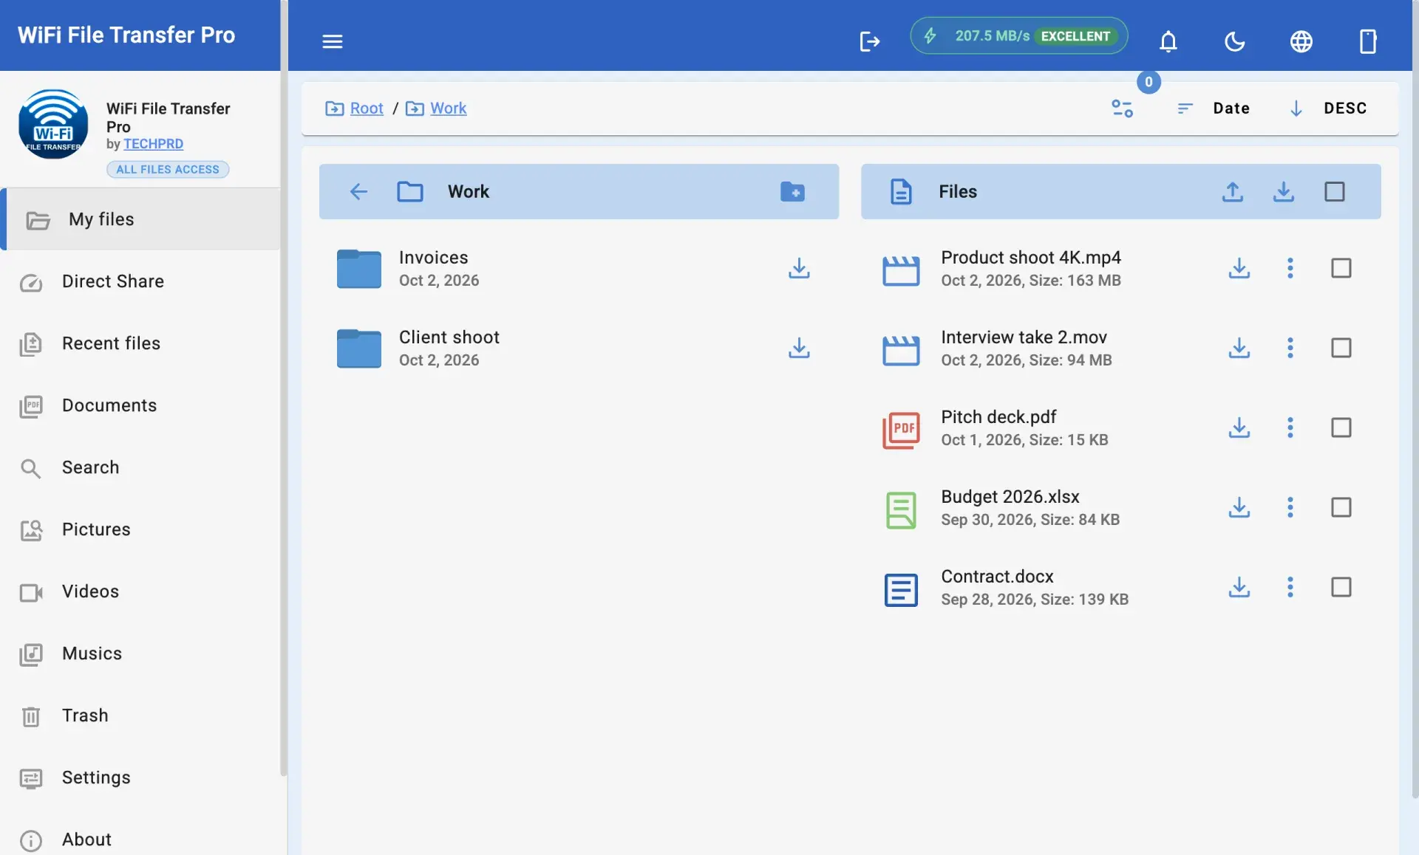1419x855 pixels.
Task: Open more options for Pitch deck.pdf
Action: point(1290,427)
